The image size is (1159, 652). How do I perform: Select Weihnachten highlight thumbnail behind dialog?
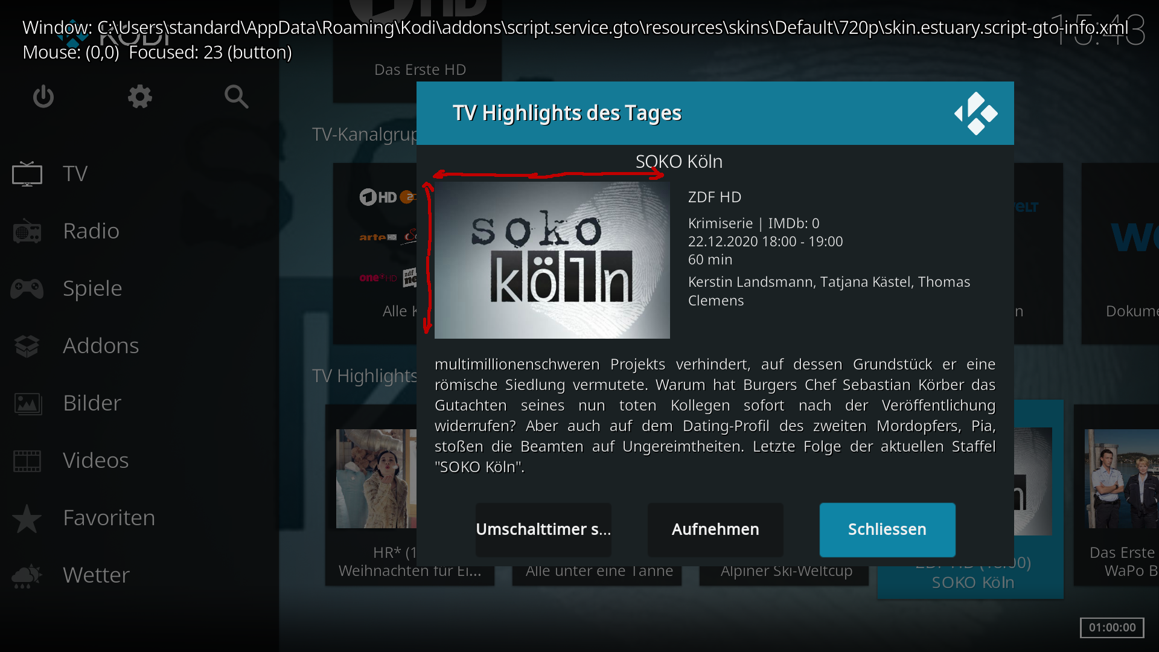pyautogui.click(x=376, y=479)
